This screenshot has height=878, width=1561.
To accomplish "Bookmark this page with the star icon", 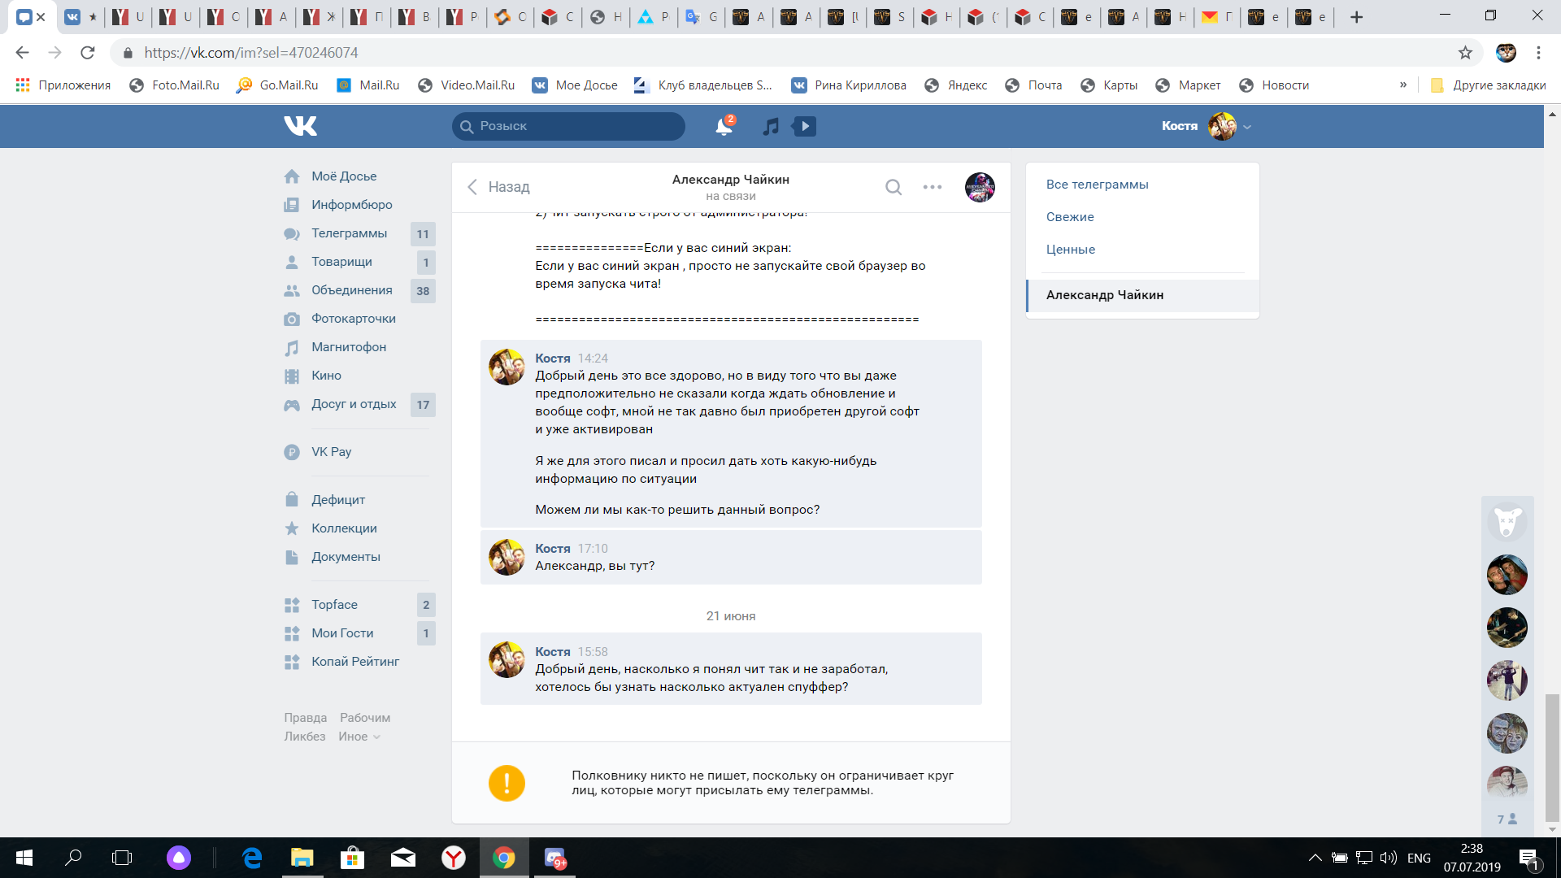I will (x=1465, y=53).
